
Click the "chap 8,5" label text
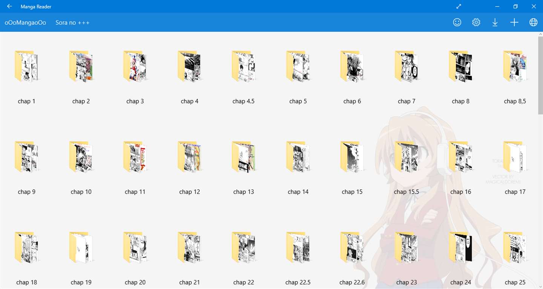click(515, 101)
